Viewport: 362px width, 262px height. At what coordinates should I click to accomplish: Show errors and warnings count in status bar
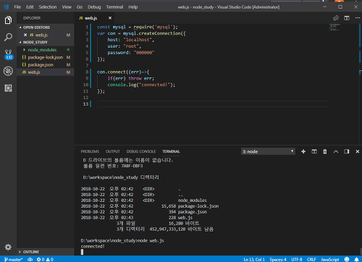[x=45, y=259]
